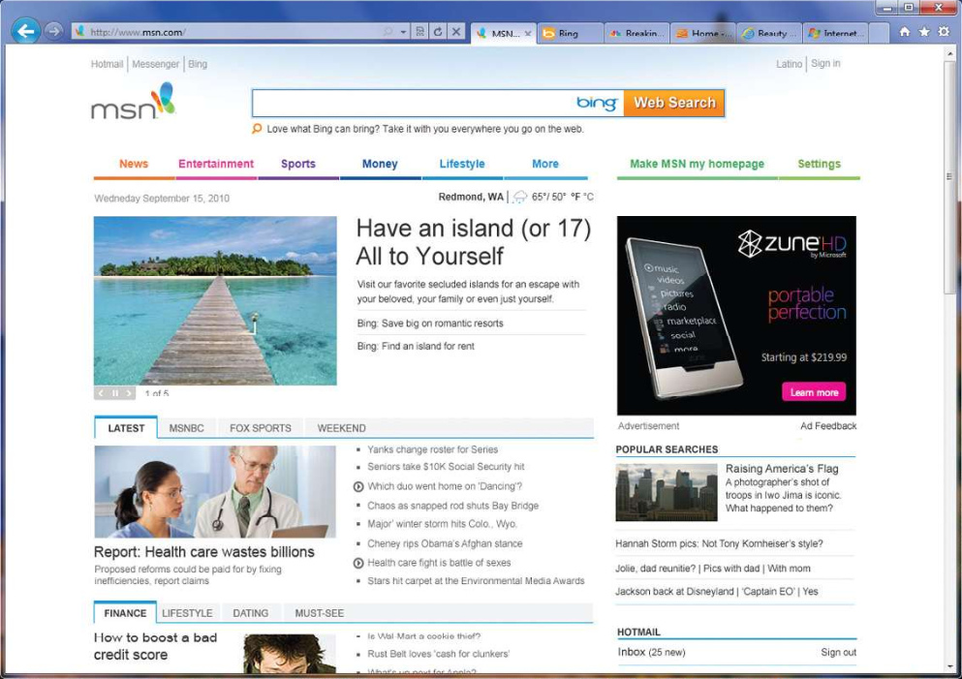Screen dimensions: 962x679
Task: Refresh the page with reload icon
Action: pos(438,31)
